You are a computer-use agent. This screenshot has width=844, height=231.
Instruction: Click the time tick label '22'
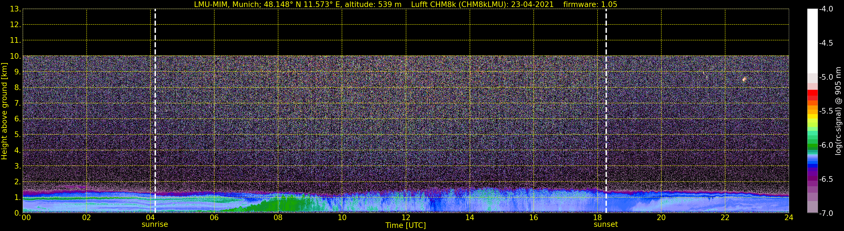click(725, 218)
